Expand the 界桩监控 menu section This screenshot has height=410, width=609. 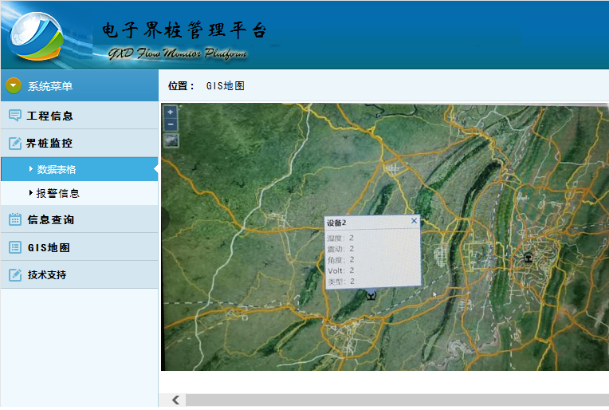[49, 144]
